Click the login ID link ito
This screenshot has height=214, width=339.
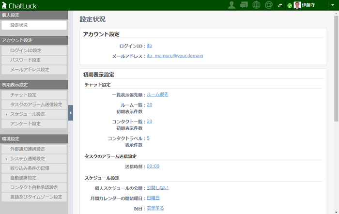click(x=149, y=46)
